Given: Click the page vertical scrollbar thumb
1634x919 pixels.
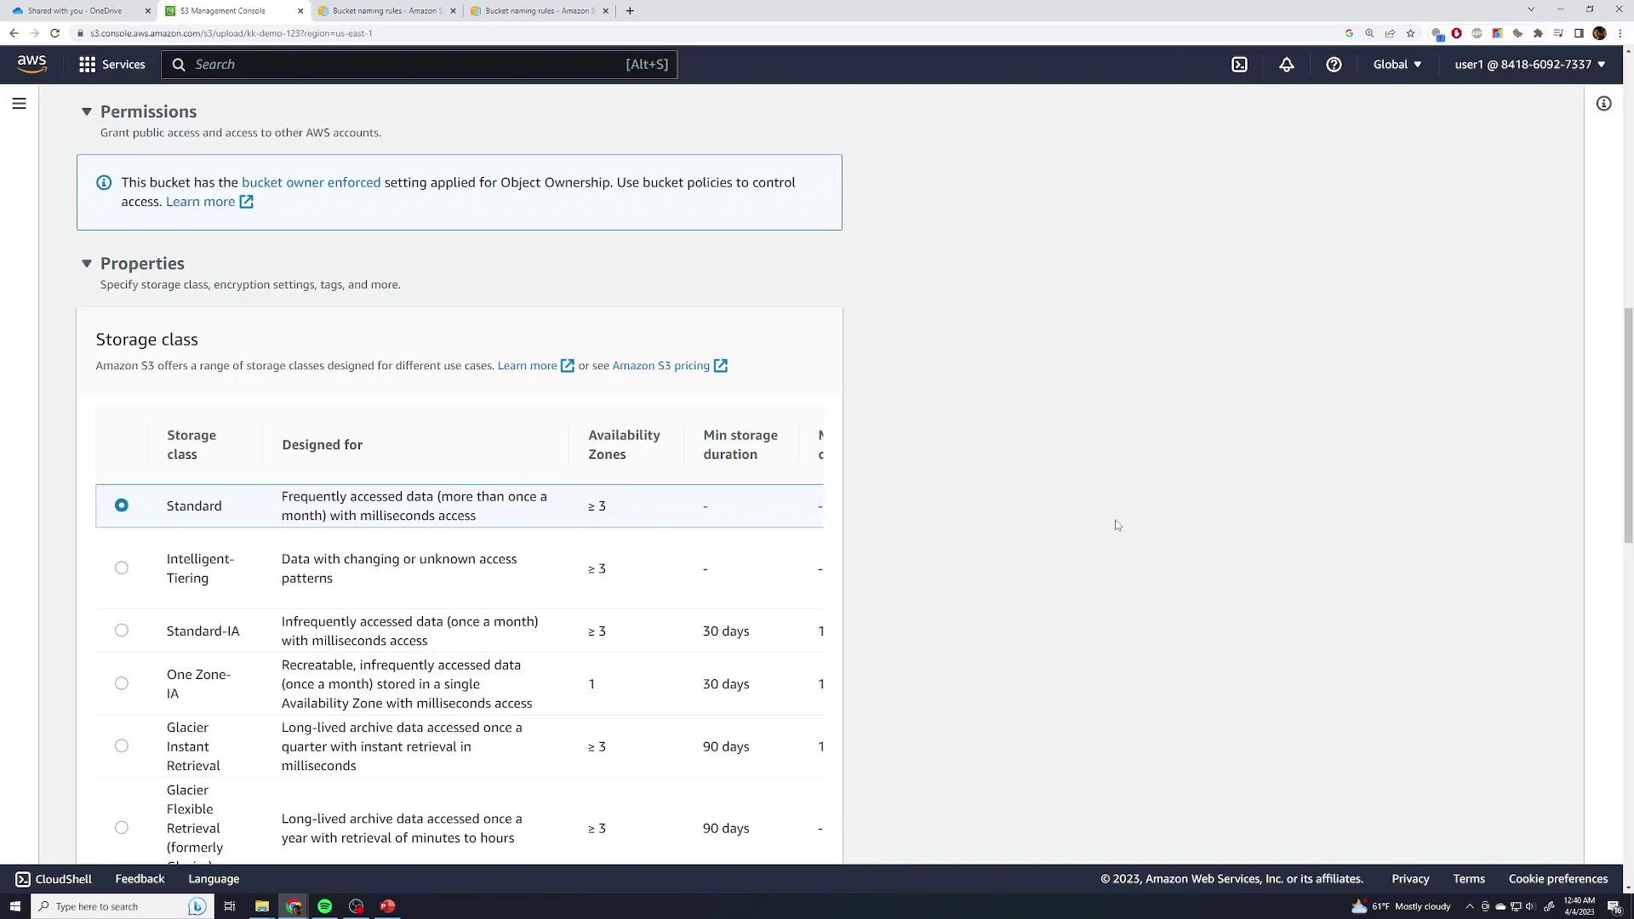Looking at the screenshot, I should pos(1628,425).
